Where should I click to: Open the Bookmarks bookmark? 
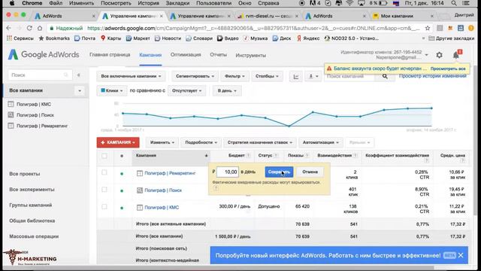pyautogui.click(x=54, y=38)
